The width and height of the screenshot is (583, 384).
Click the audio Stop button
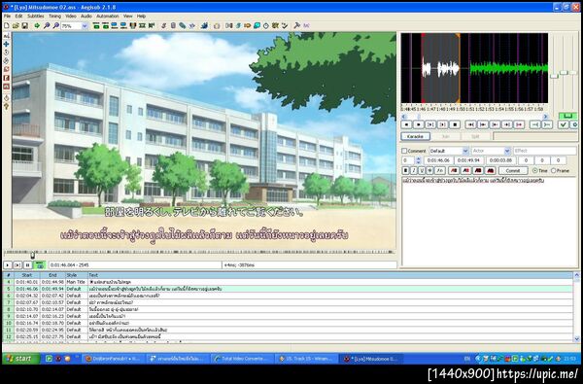(455, 124)
